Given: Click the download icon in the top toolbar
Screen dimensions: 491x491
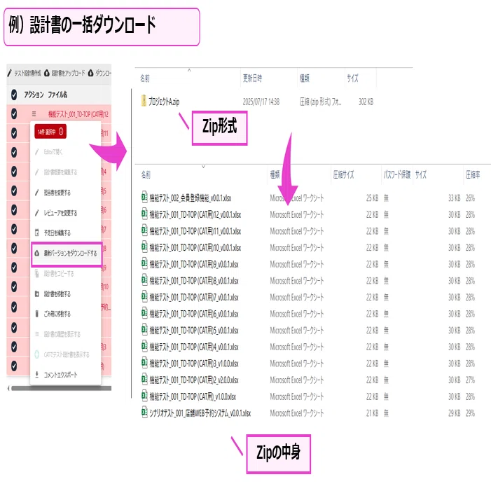Looking at the screenshot, I should (x=90, y=73).
